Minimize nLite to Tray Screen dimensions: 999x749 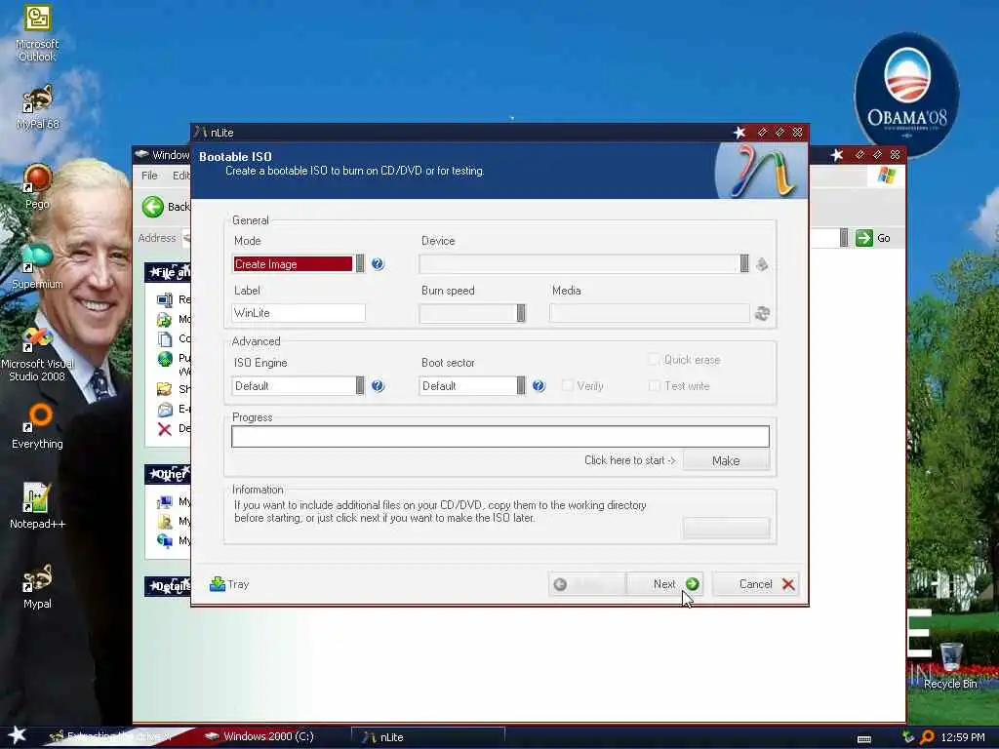pos(229,584)
